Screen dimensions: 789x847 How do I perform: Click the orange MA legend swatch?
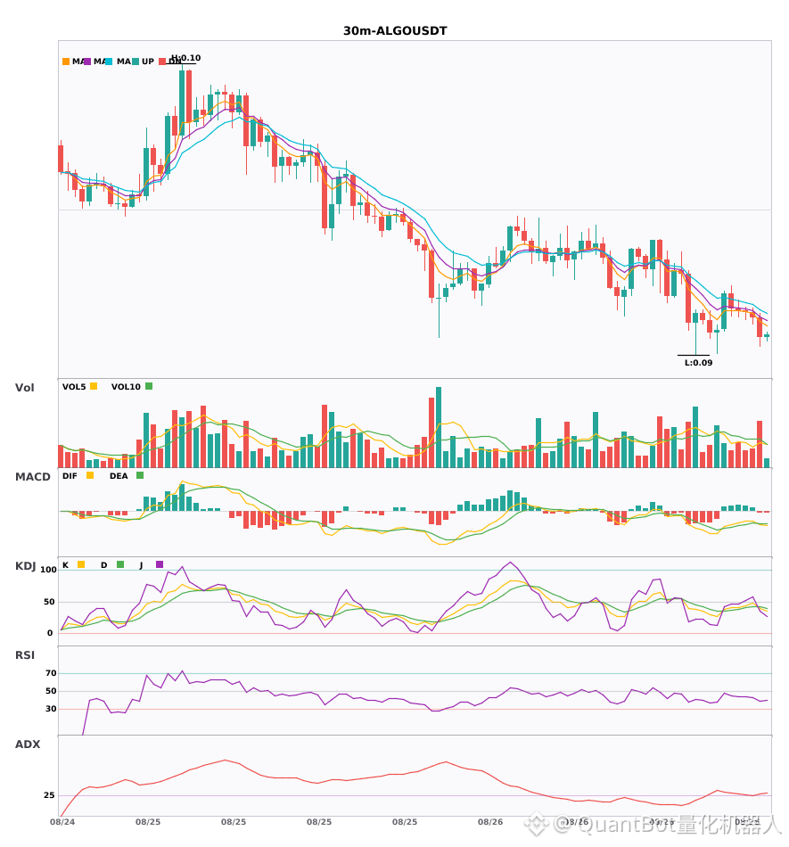(x=66, y=62)
